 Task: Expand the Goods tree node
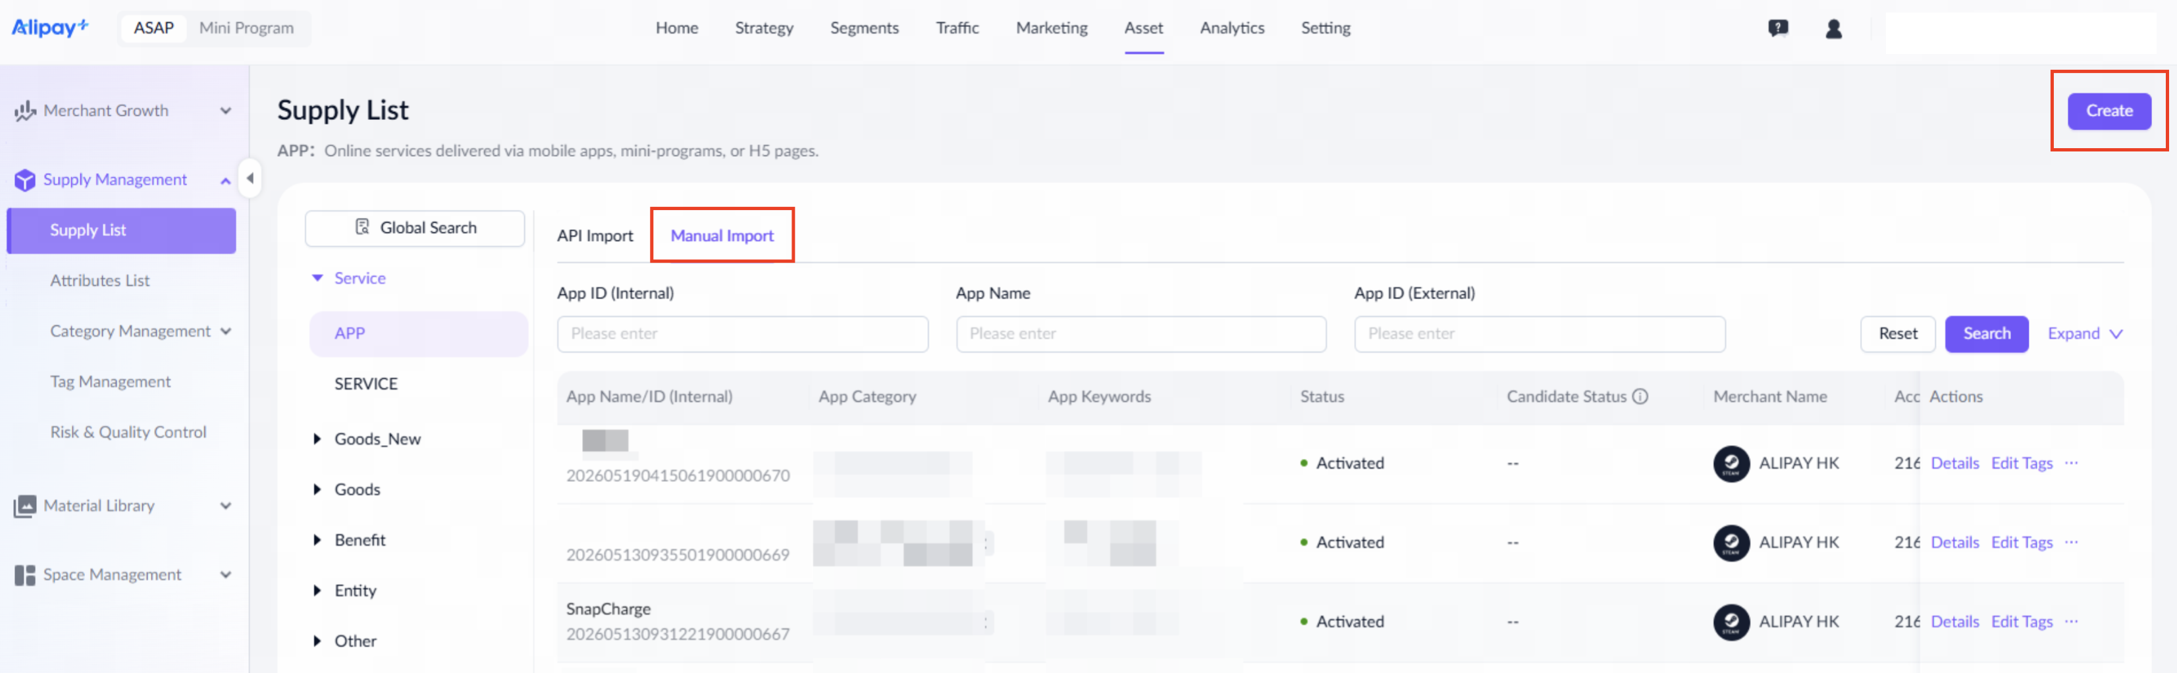(317, 489)
